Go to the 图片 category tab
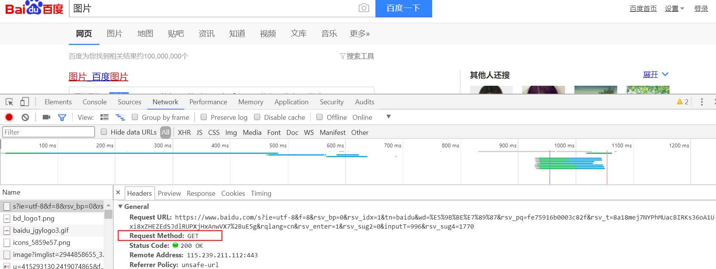The image size is (716, 269). pos(114,34)
